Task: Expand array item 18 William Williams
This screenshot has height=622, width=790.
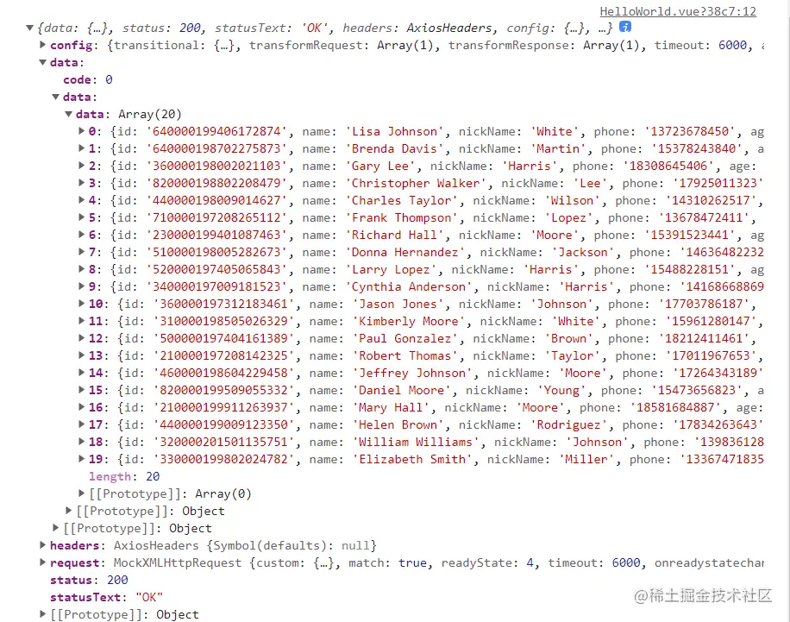Action: [x=82, y=442]
